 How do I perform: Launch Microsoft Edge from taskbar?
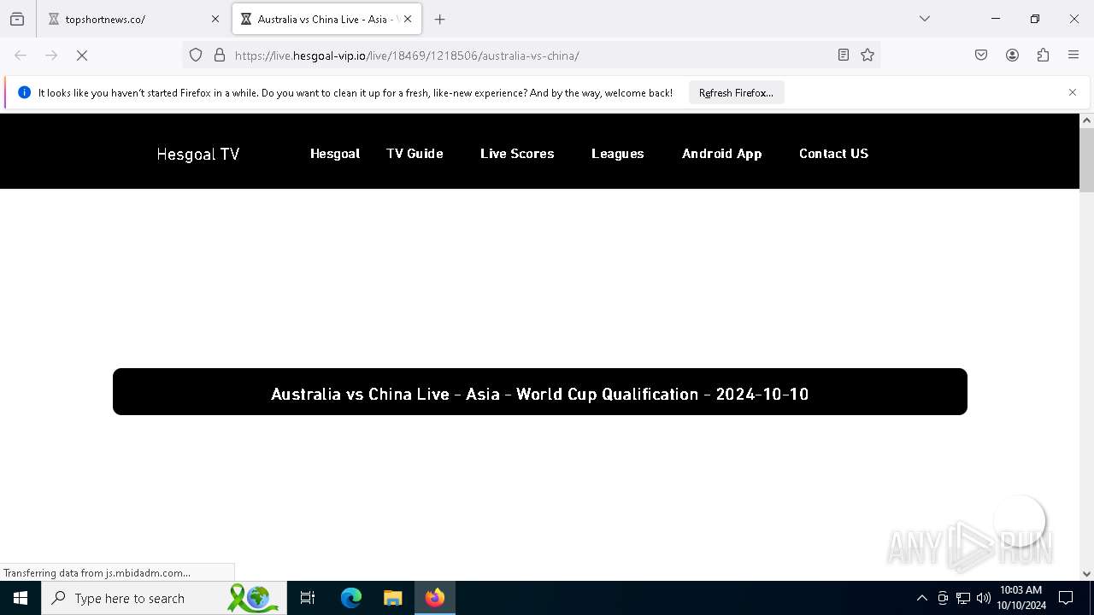click(351, 598)
